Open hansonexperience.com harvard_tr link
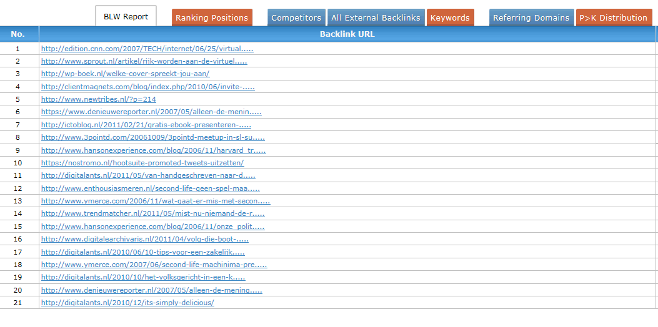The height and width of the screenshot is (327, 658). 154,150
